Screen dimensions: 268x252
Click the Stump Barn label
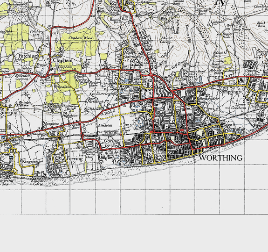203,12
